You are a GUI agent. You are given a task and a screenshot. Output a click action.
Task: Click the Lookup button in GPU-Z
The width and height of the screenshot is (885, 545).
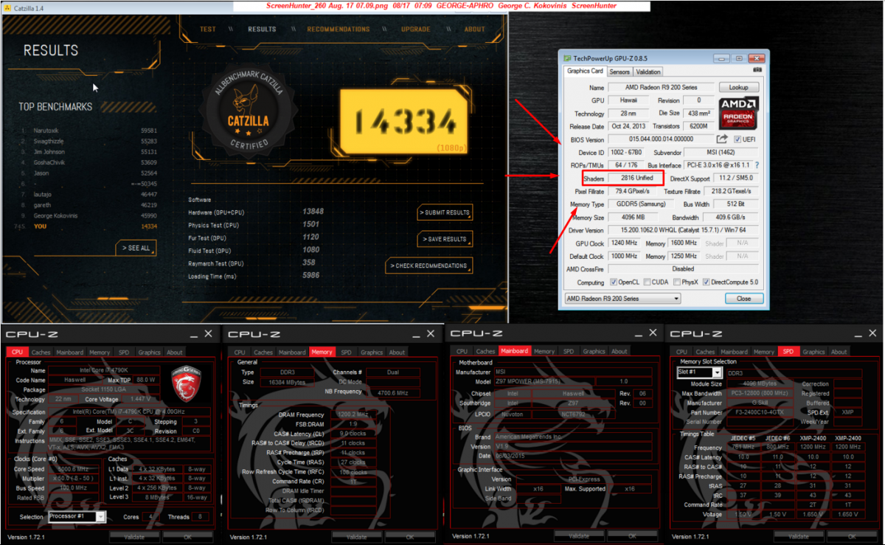click(738, 87)
